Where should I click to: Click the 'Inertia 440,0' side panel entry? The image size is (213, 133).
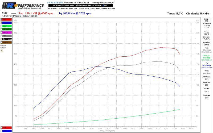click(207, 90)
